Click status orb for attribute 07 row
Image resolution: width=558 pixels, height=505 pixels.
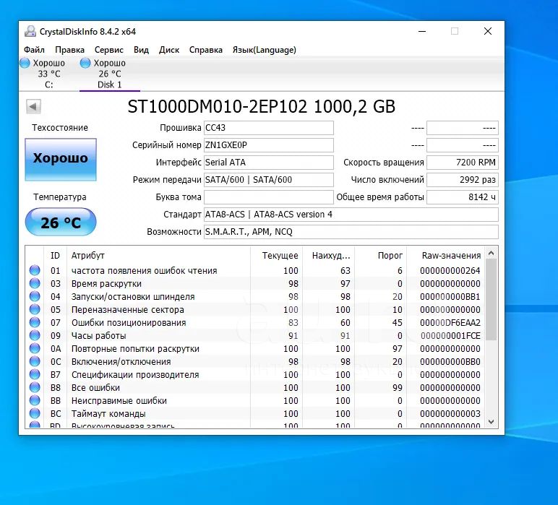(35, 322)
